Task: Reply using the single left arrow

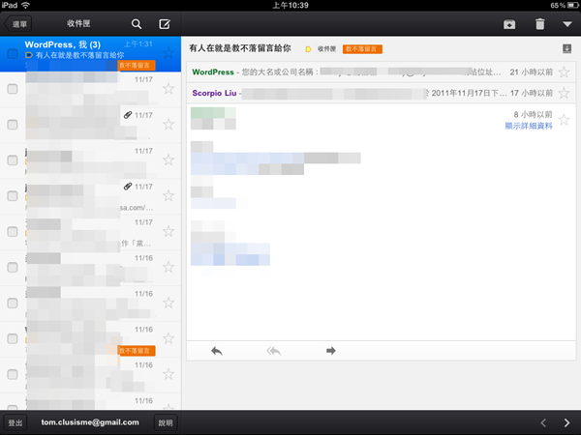Action: [216, 350]
